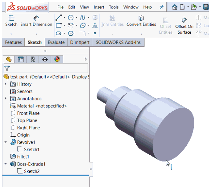The height and width of the screenshot is (189, 211).
Task: Click the Save icon
Action: [206, 7]
